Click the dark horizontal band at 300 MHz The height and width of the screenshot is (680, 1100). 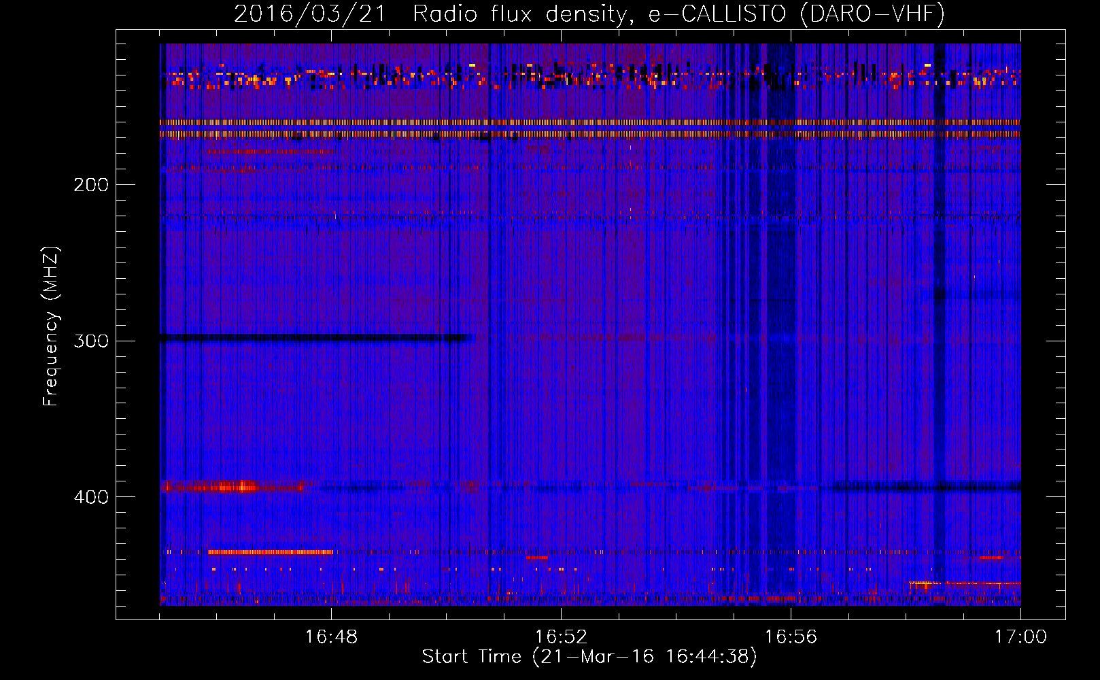click(x=316, y=338)
